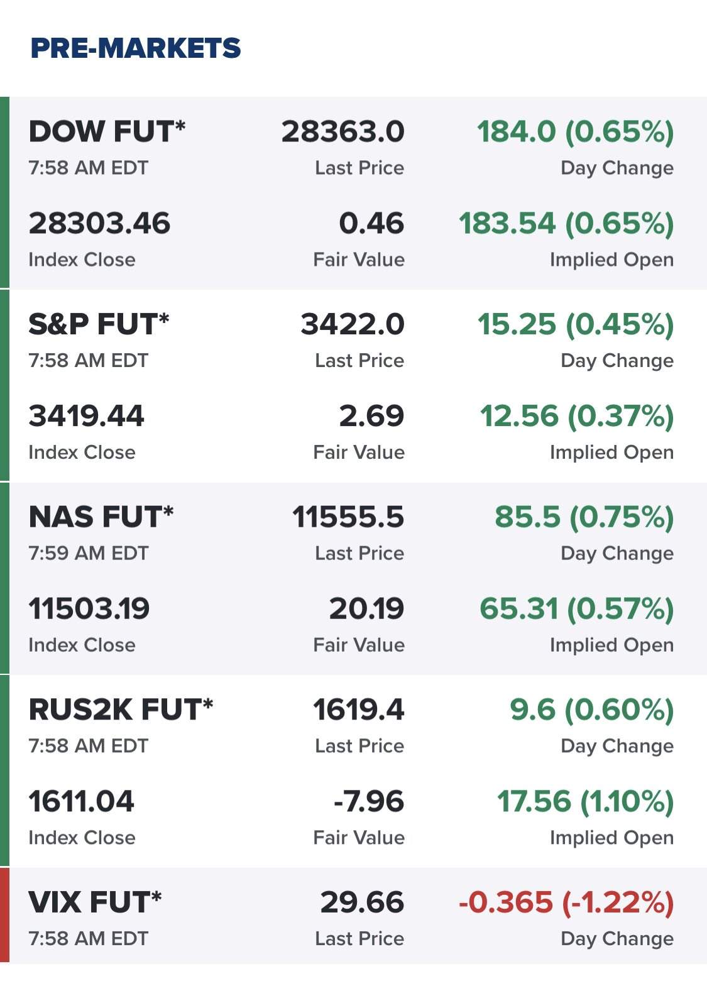Open the PRE-MARKETS section heading
Screen dimensions: 707x981
(x=135, y=48)
